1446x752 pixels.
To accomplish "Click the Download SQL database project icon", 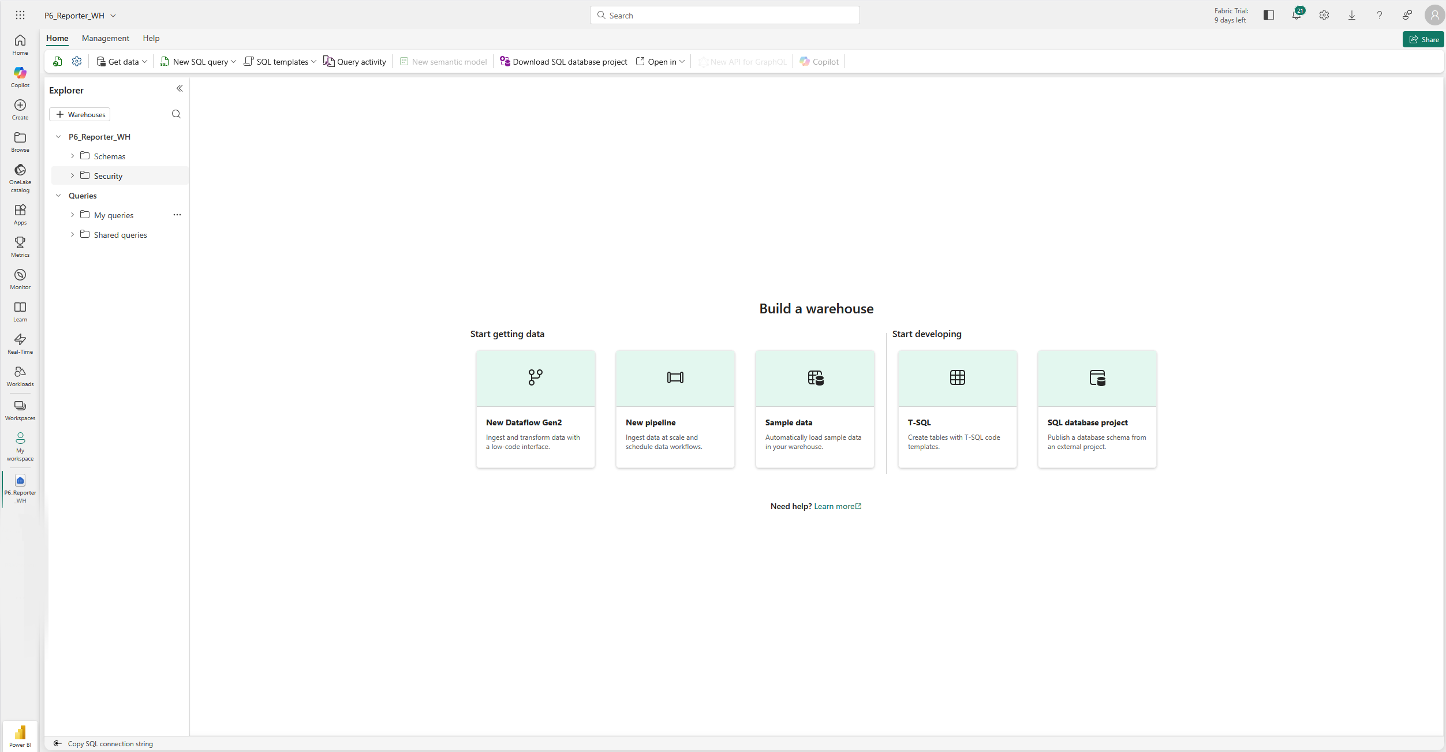I will tap(504, 61).
